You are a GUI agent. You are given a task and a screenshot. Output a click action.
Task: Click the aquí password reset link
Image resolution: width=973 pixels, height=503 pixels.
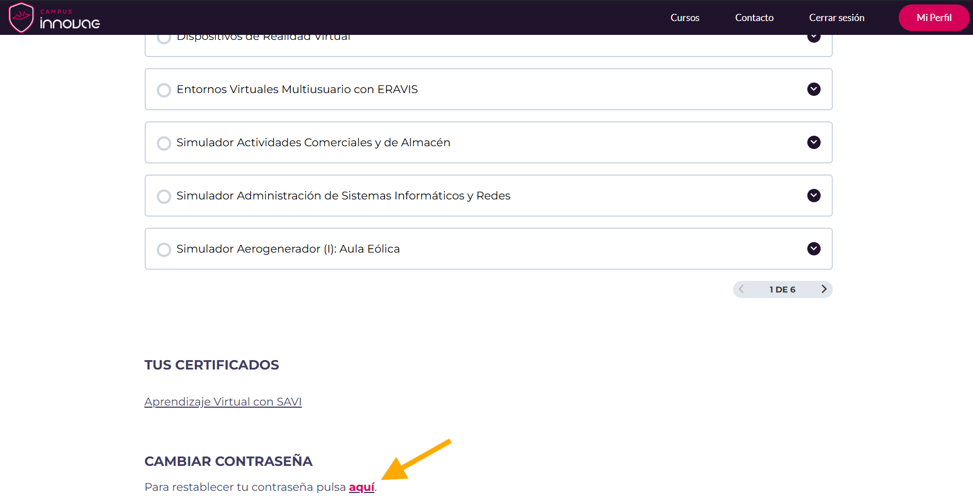point(361,487)
